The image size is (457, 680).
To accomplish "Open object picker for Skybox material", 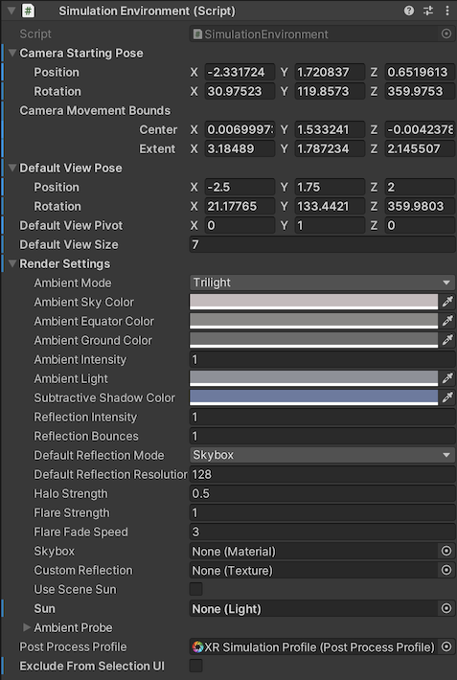I will pyautogui.click(x=446, y=551).
